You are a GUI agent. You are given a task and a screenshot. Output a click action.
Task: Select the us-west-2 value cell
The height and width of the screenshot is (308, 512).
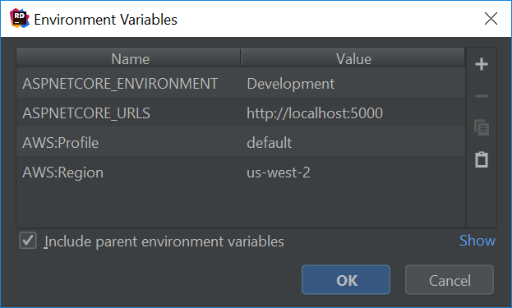tap(353, 172)
